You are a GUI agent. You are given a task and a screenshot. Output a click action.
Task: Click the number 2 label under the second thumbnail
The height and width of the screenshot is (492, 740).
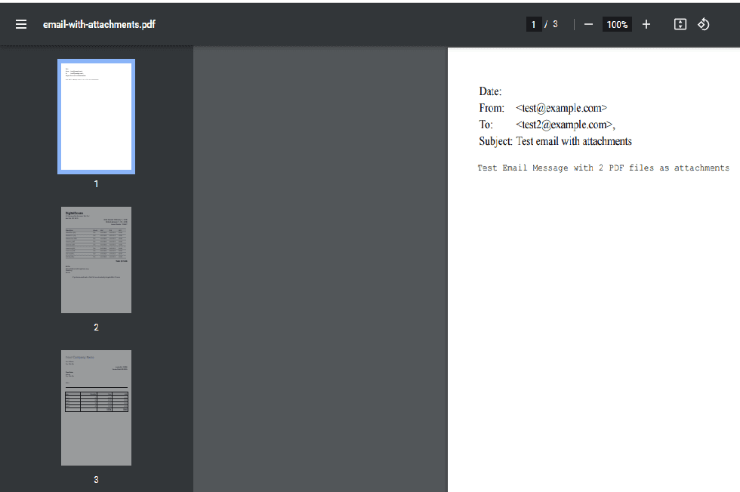tap(96, 327)
